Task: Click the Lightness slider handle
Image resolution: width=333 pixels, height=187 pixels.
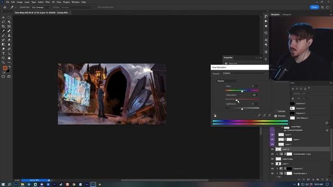Action: (242, 109)
